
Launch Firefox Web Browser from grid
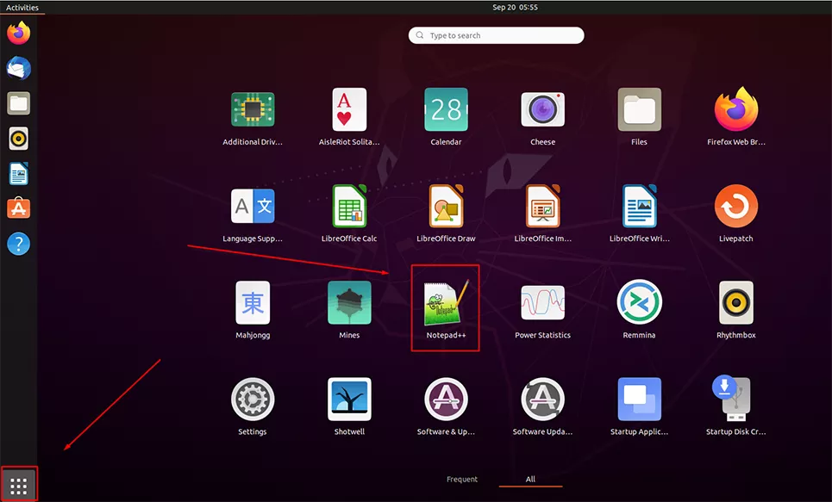[x=736, y=109]
